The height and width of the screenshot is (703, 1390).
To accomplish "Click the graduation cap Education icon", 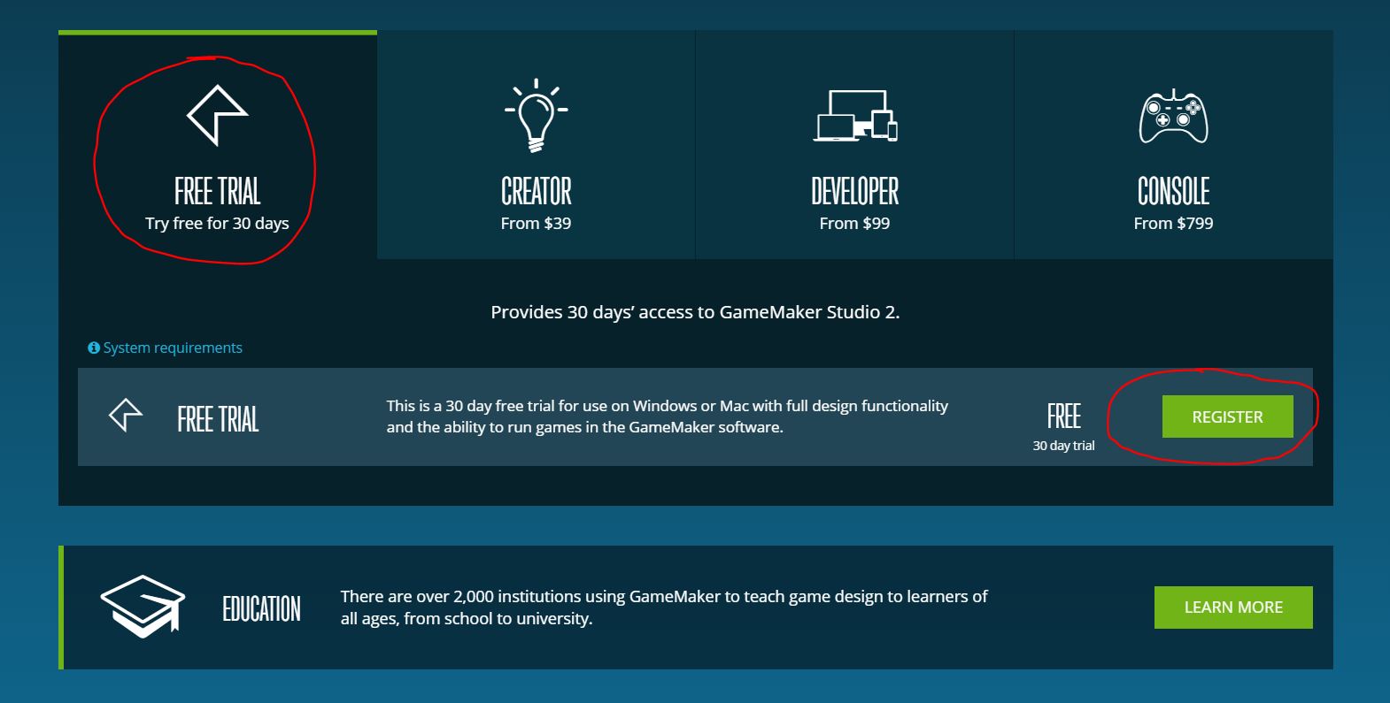I will (x=143, y=607).
